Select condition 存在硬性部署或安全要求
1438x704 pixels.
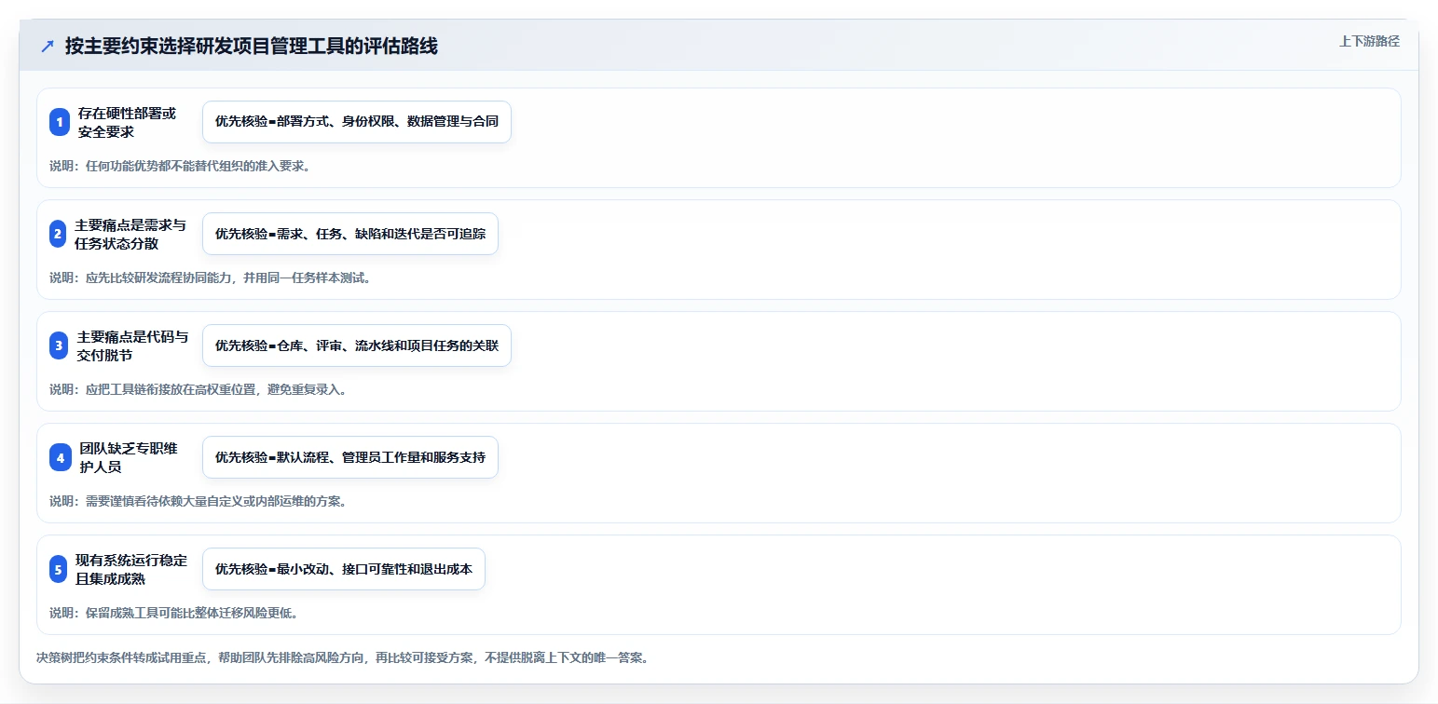pyautogui.click(x=127, y=122)
